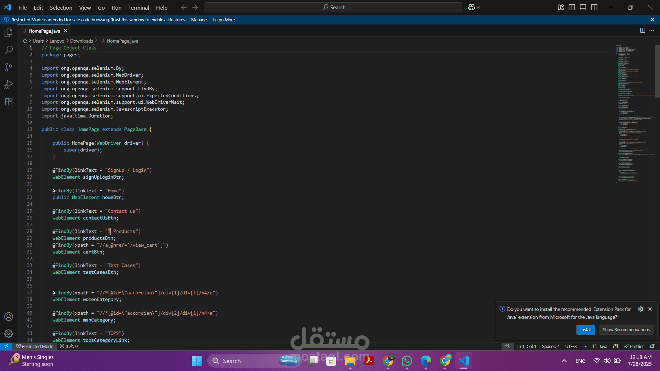Click the Learn More link in the banner
The image size is (660, 371).
coord(224,20)
